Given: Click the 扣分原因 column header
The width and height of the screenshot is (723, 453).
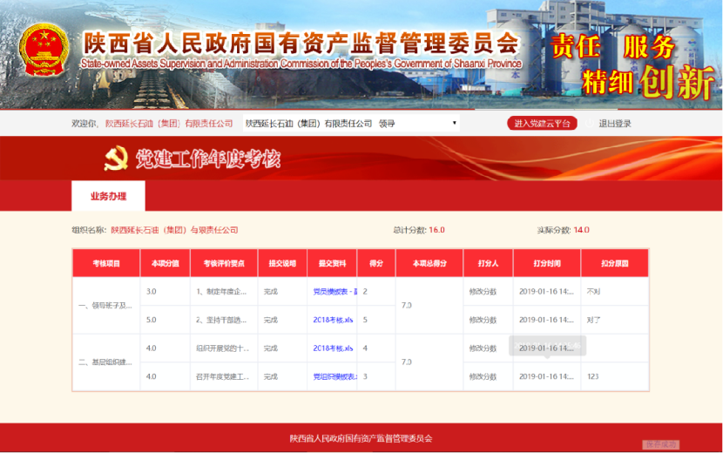Looking at the screenshot, I should coord(615,263).
